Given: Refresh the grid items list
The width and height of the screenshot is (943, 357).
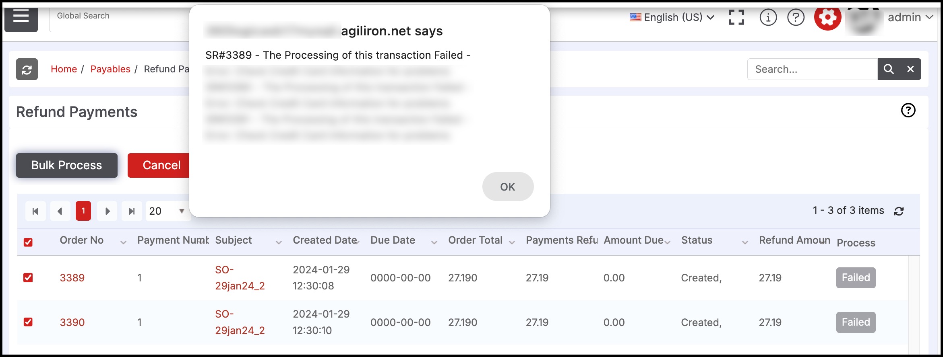Looking at the screenshot, I should tap(899, 211).
